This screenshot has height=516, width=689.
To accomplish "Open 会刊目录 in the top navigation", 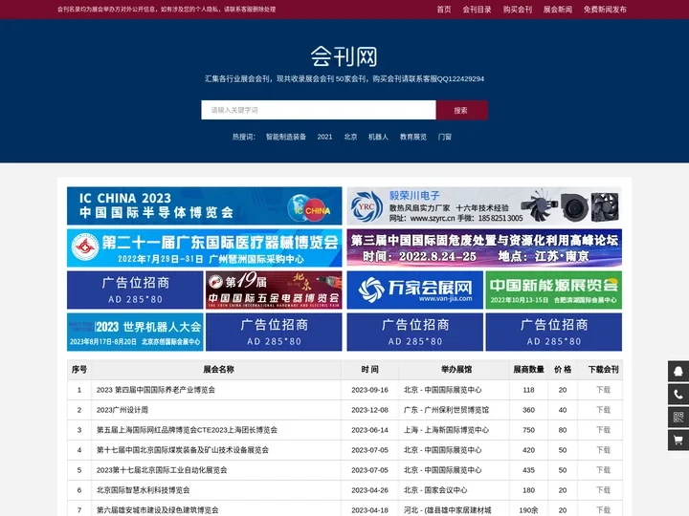I will 477,10.
